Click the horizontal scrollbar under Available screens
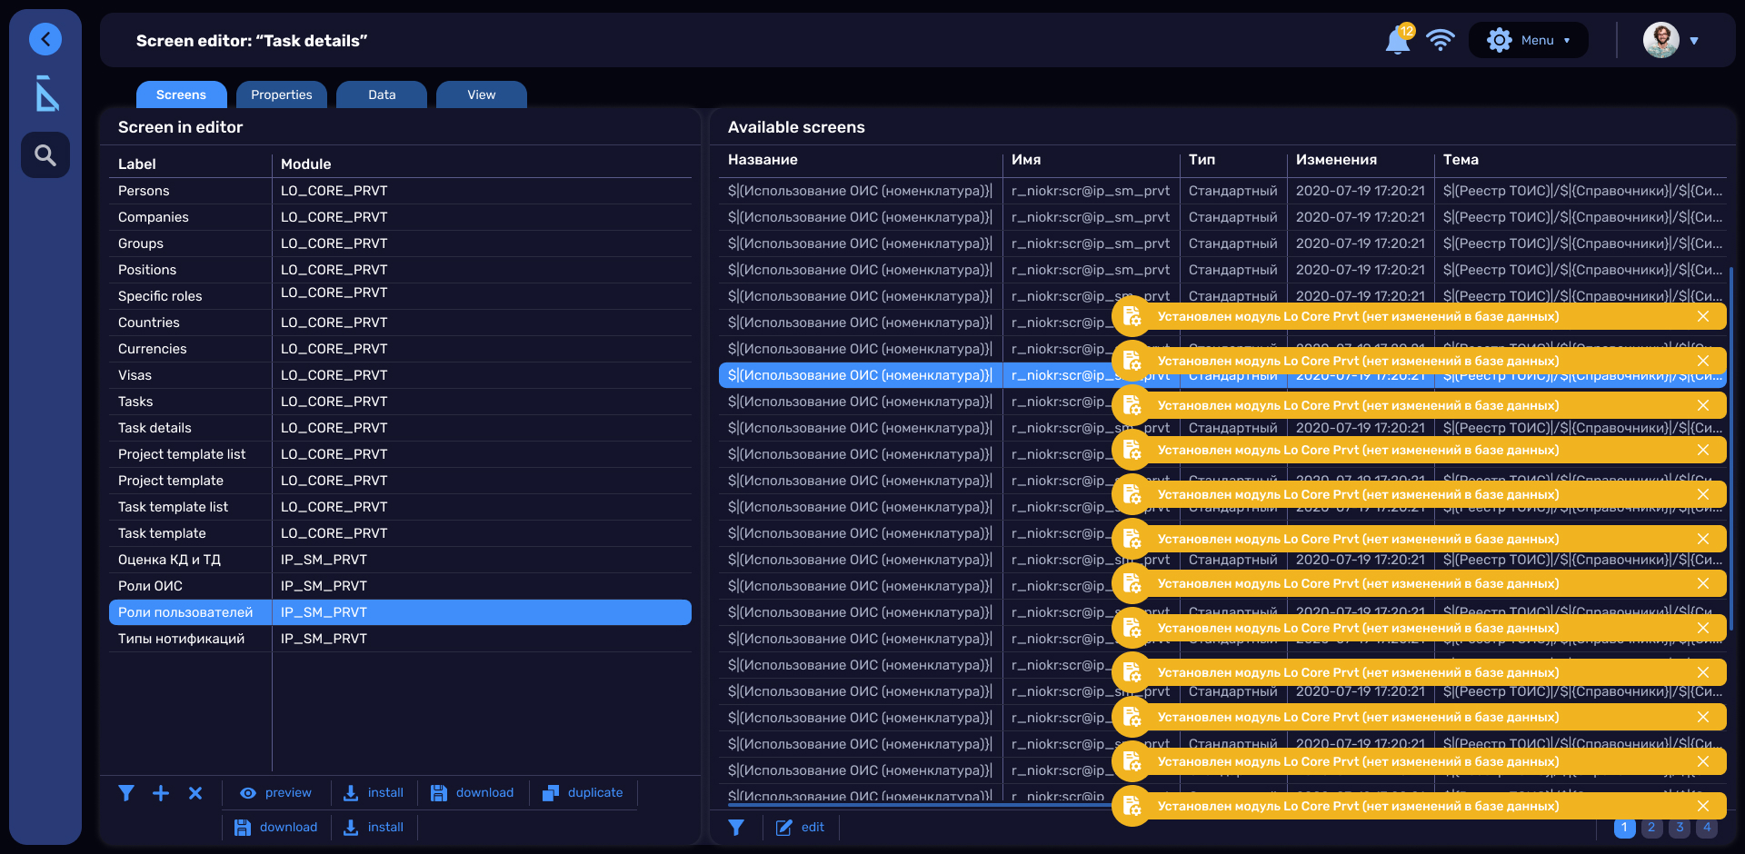 click(918, 804)
